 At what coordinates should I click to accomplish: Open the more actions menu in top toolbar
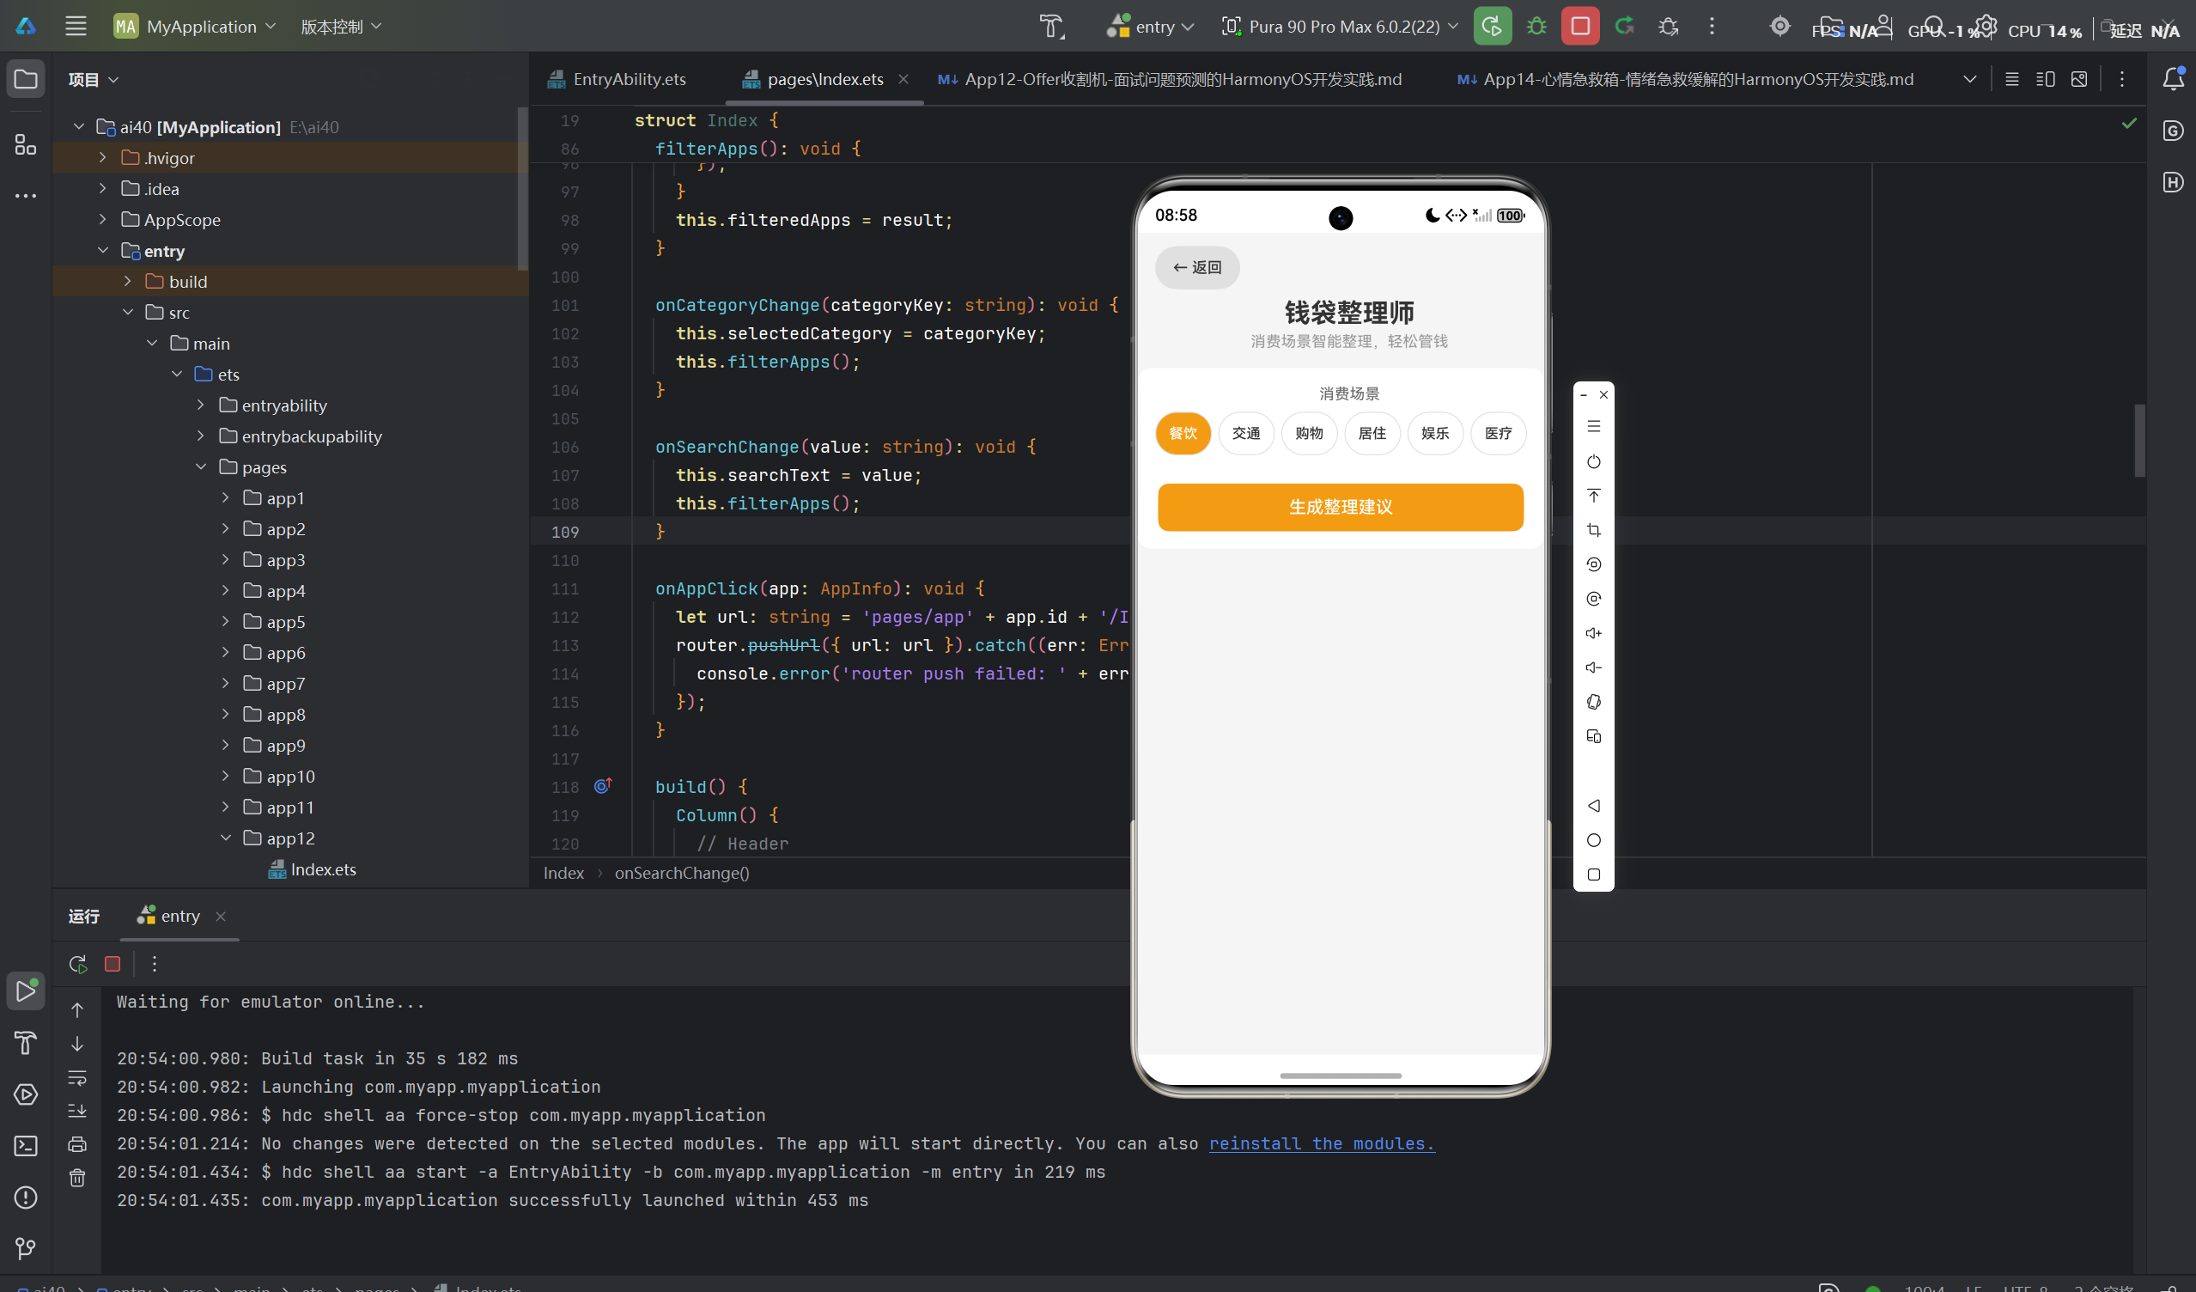pos(1712,26)
